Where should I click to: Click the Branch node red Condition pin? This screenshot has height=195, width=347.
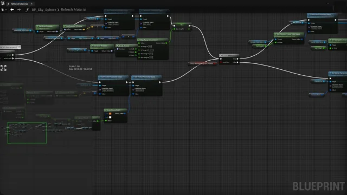pyautogui.click(x=221, y=62)
